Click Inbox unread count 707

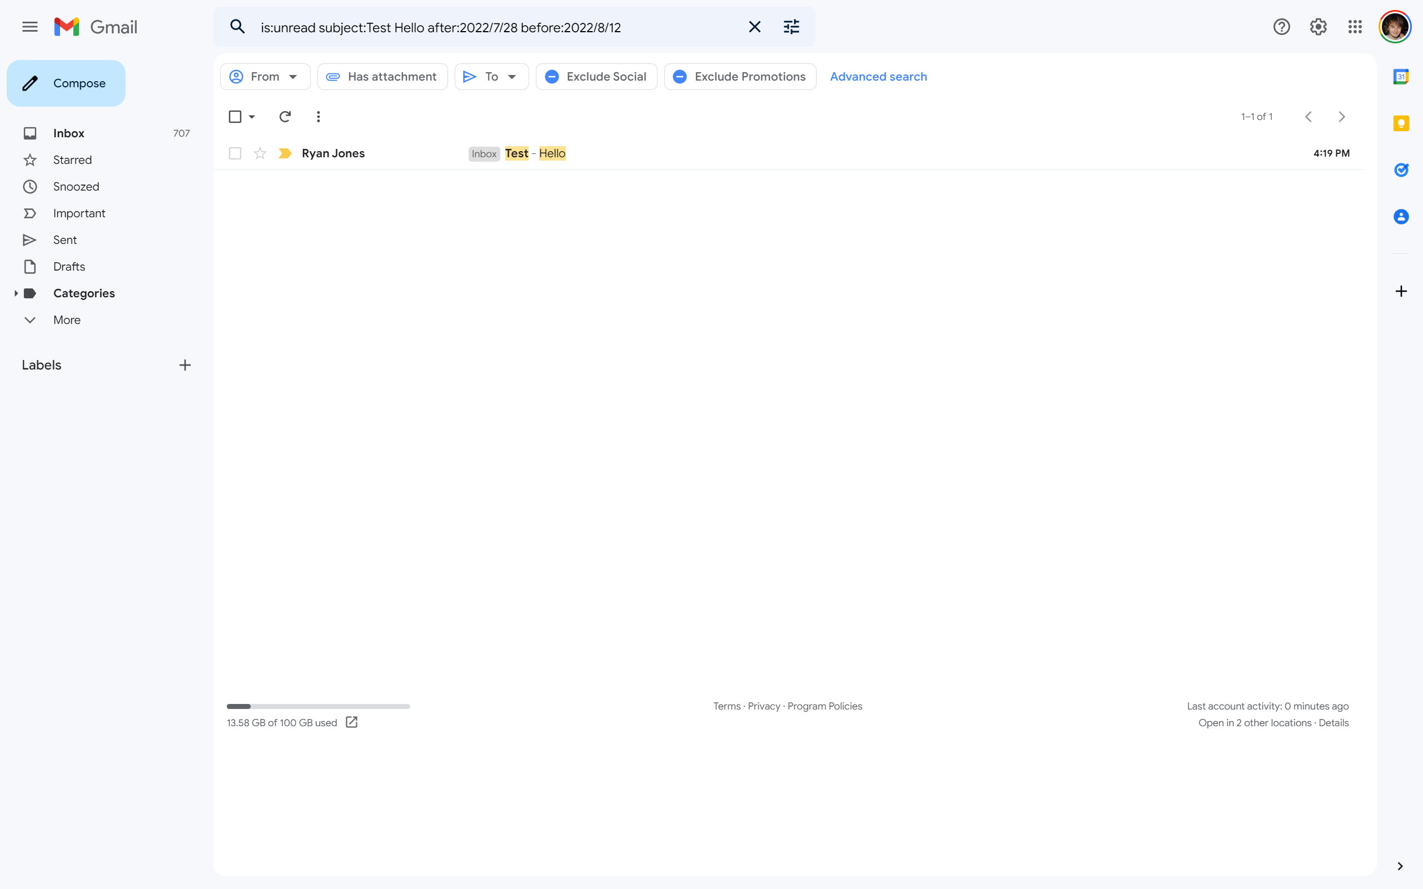pyautogui.click(x=181, y=133)
